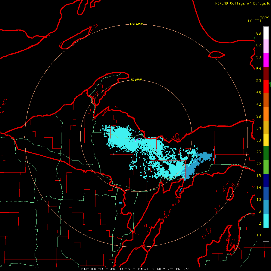Click the legend value '66'
The width and height of the screenshot is (271, 271).
pyautogui.click(x=259, y=33)
